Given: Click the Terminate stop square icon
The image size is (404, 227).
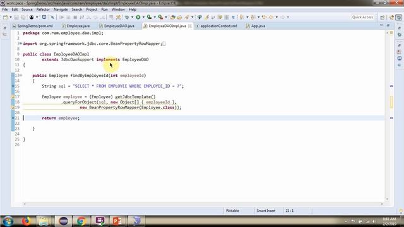Looking at the screenshot, I should (x=75, y=17).
